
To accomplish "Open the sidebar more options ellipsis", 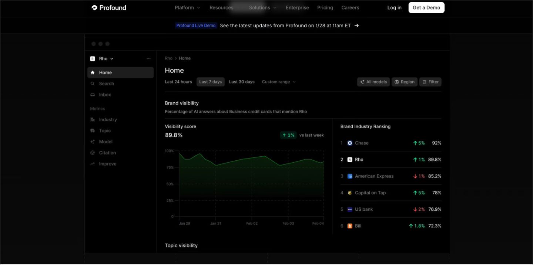I will (149, 59).
